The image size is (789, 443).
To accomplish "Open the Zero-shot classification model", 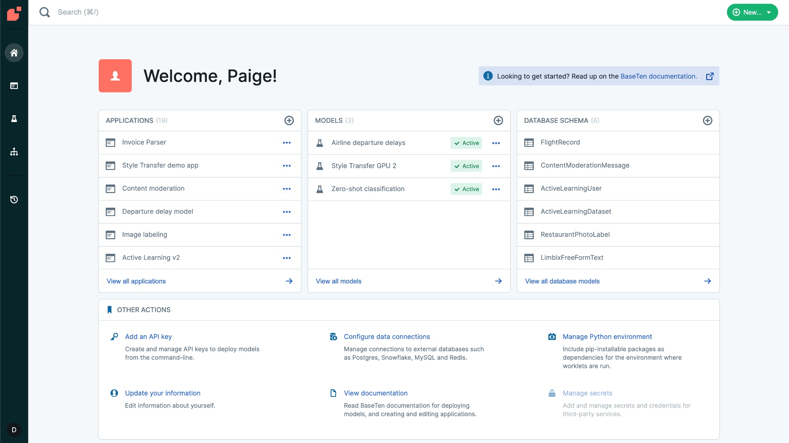I will tap(409, 189).
